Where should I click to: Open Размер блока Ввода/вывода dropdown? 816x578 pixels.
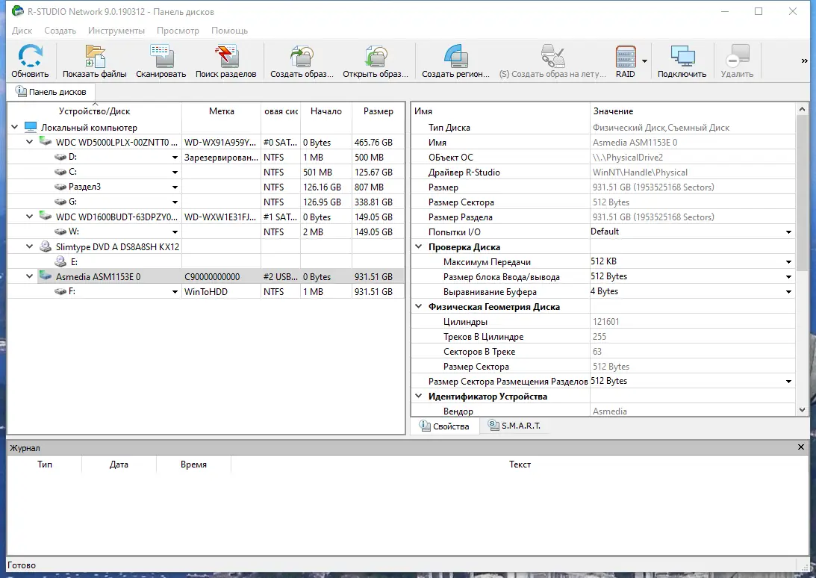(788, 277)
